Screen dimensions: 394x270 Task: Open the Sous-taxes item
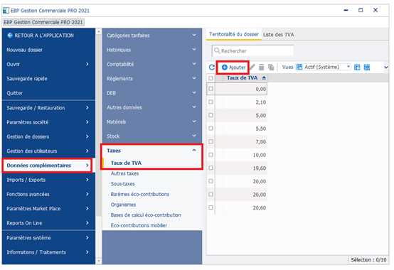pyautogui.click(x=122, y=184)
